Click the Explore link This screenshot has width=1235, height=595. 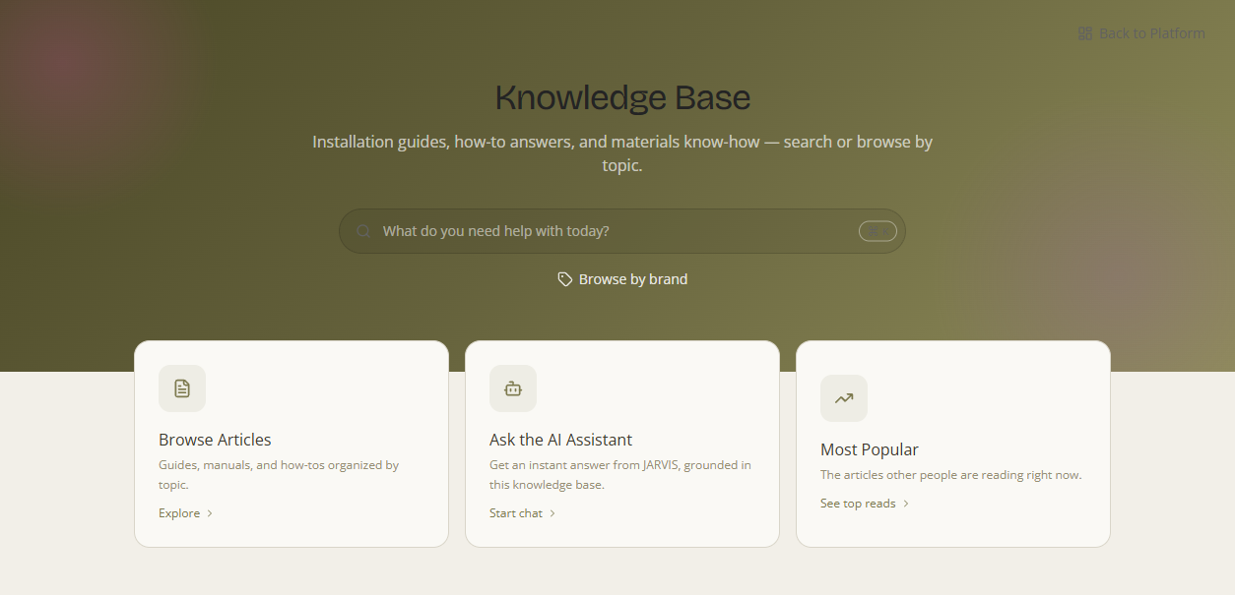[186, 513]
